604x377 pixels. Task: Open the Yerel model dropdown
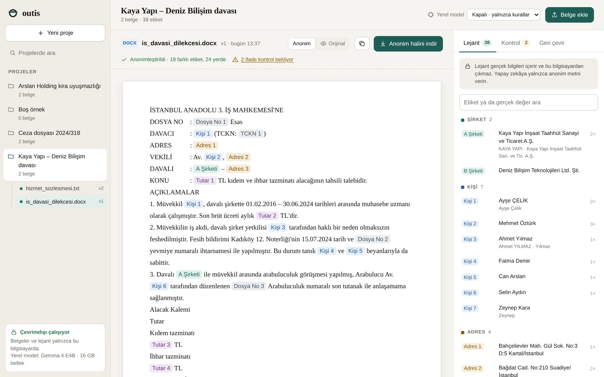coord(504,15)
